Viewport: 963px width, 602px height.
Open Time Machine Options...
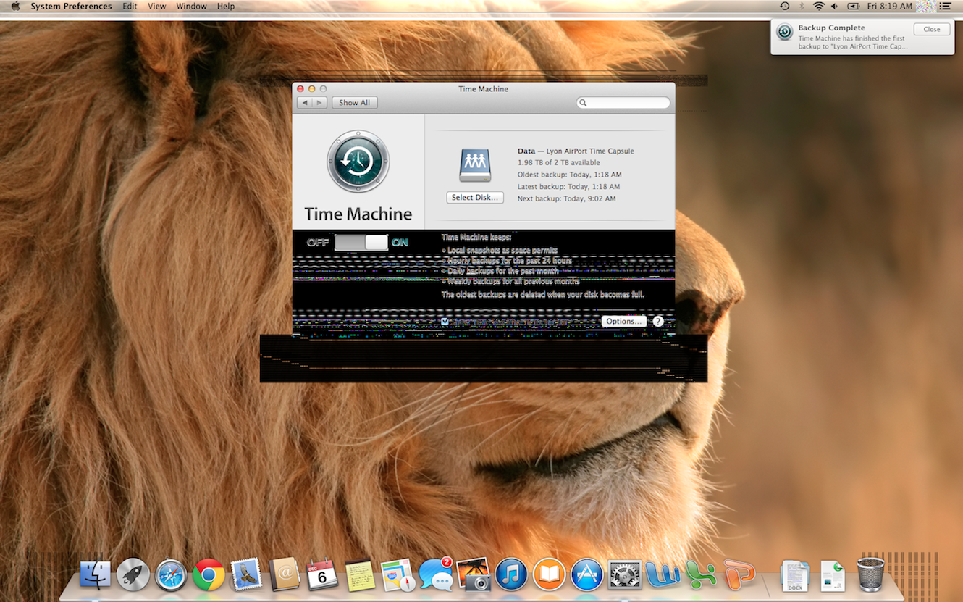click(623, 321)
